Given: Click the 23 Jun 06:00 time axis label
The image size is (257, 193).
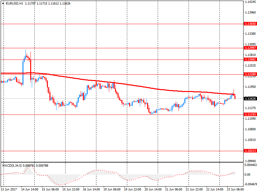Looking at the screenshot, I should [x=235, y=189].
